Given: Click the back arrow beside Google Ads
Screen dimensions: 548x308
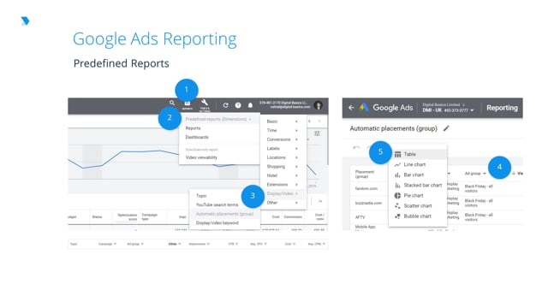Looking at the screenshot, I should (351, 108).
